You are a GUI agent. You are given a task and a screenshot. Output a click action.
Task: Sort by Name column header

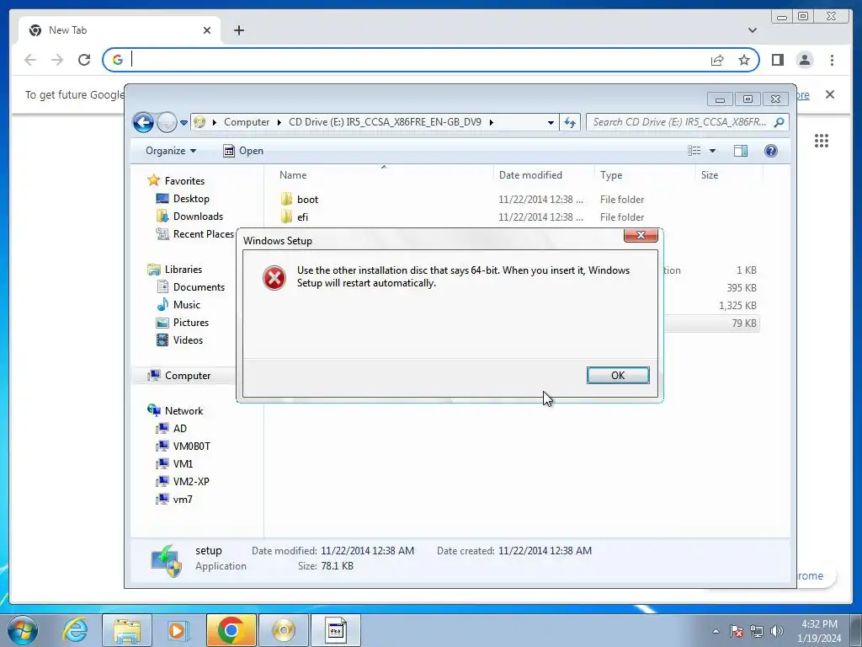point(293,175)
